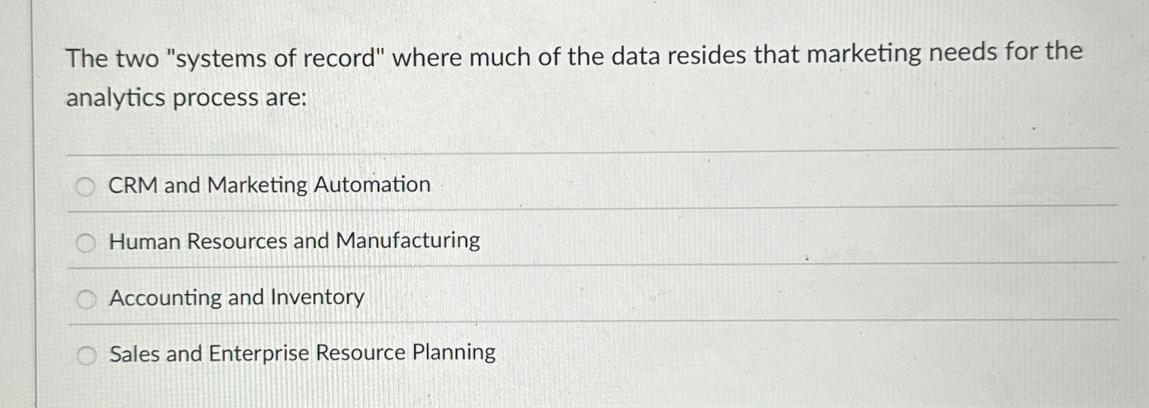Click the word "marketing" in the question
The image size is (1149, 408).
(x=864, y=55)
